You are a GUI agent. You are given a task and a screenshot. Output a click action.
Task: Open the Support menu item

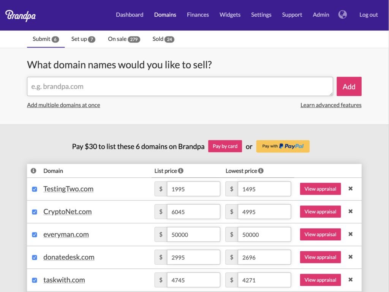292,15
